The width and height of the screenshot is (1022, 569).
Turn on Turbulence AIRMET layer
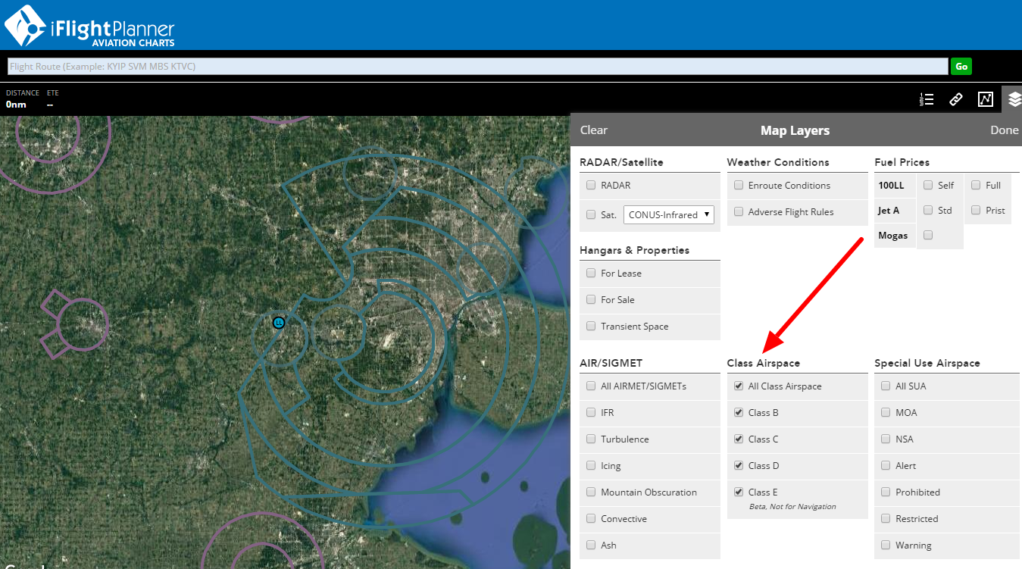point(591,439)
